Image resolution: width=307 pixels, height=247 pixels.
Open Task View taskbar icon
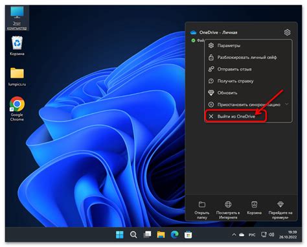[147, 235]
